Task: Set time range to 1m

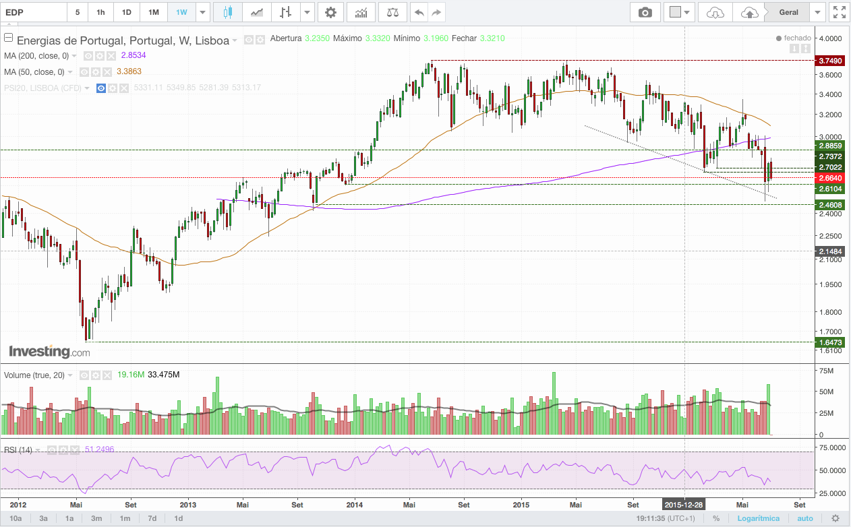Action: (125, 518)
